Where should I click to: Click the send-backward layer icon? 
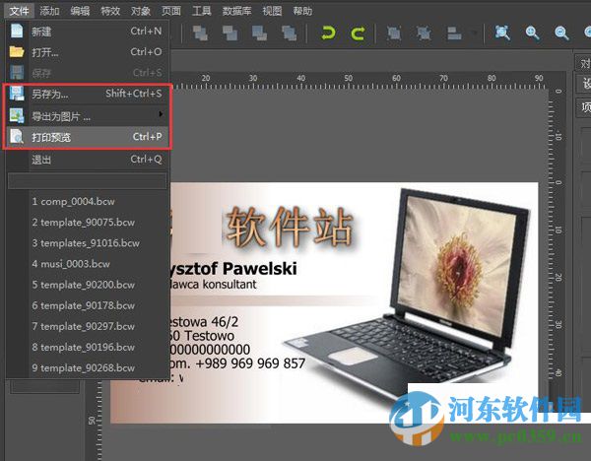pyautogui.click(x=259, y=33)
